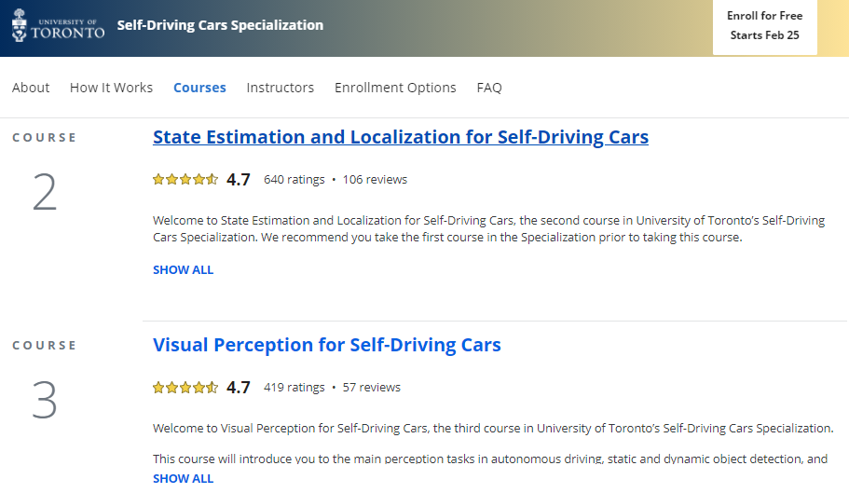Click the Self-Driving Cars Specialization header title

(x=220, y=25)
